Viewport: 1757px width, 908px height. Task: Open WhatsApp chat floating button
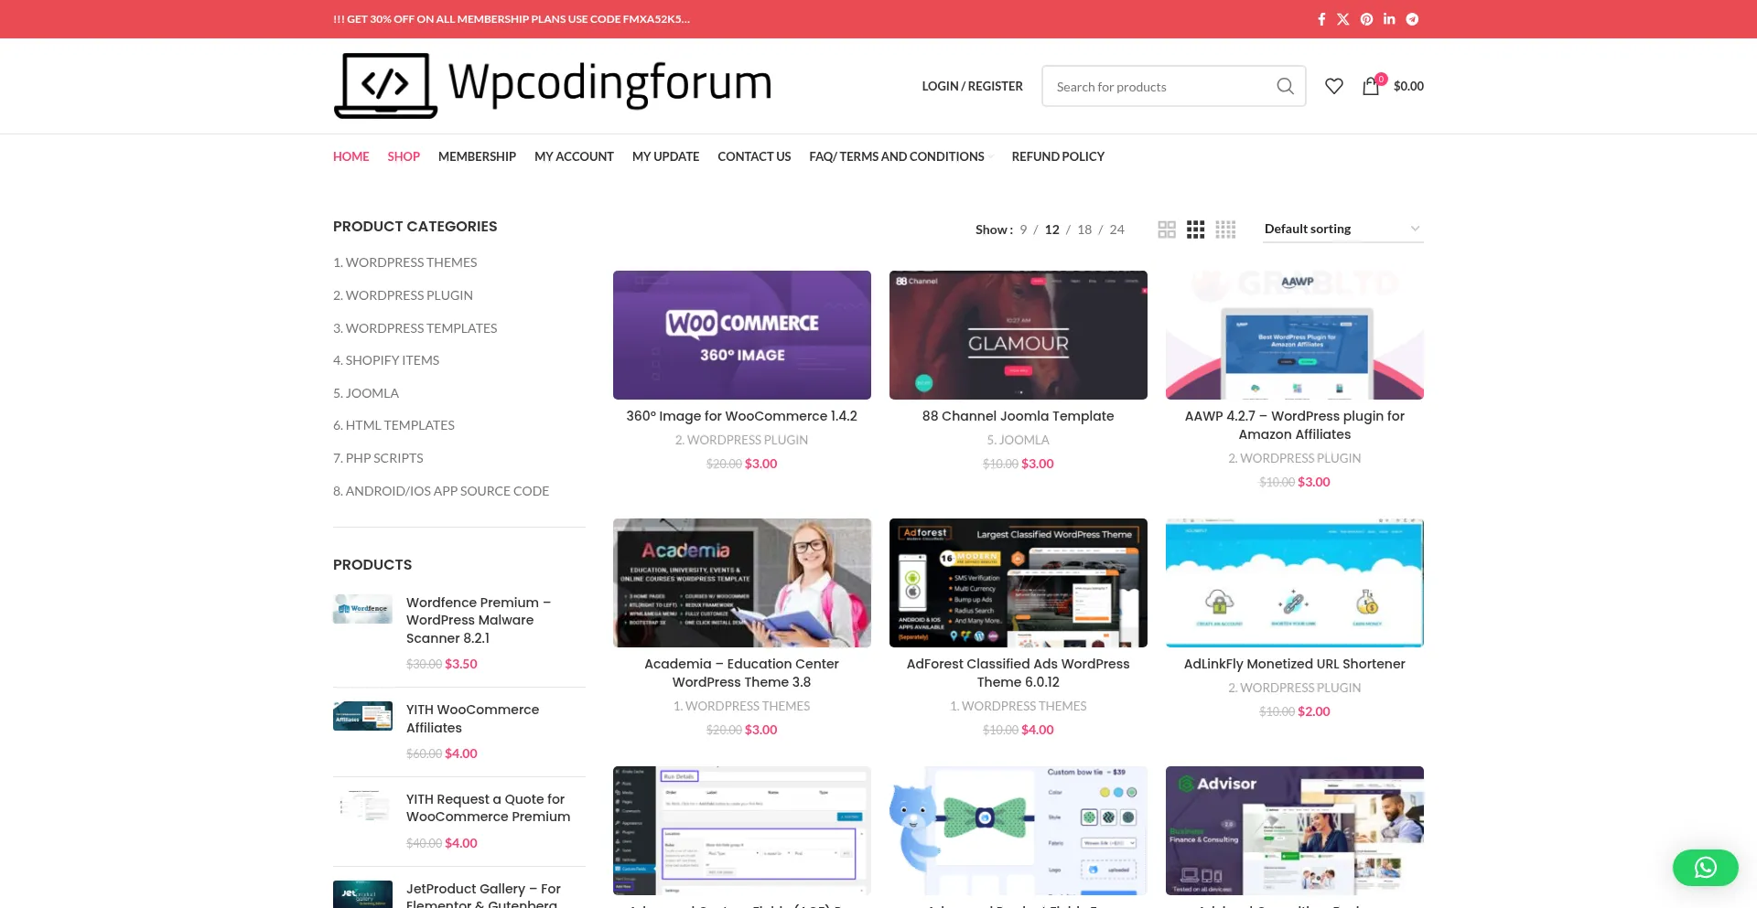tap(1706, 868)
